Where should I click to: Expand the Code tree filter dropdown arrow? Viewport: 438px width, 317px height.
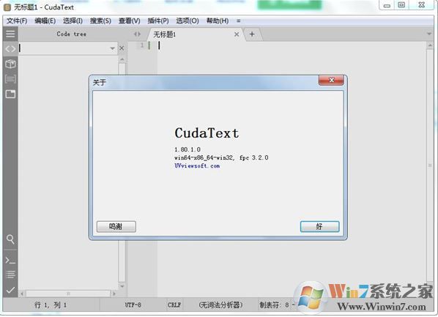112,48
